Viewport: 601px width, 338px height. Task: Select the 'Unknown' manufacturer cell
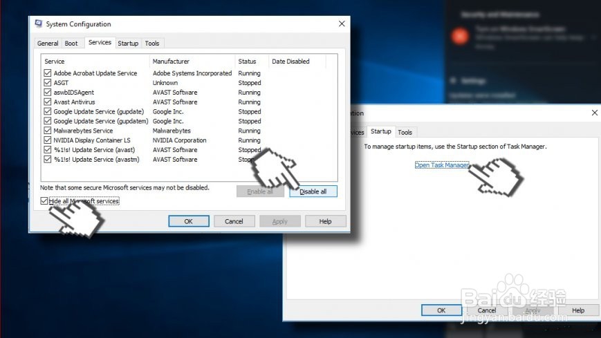pyautogui.click(x=165, y=82)
